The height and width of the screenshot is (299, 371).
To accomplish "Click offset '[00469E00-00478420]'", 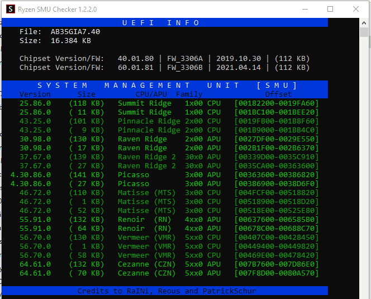I will (277, 255).
